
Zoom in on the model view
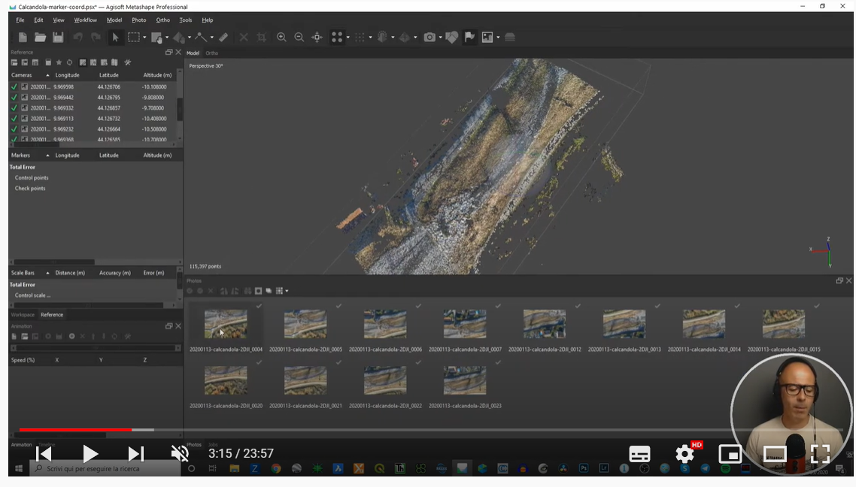point(281,37)
